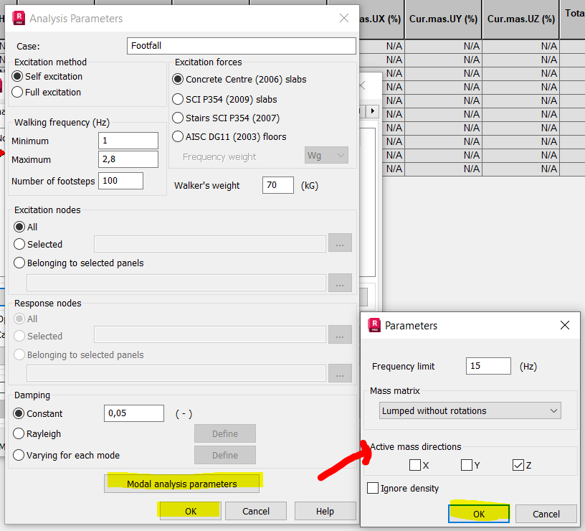Click the right navigation arrow above the hidden panel
Viewport: 585px width, 531px height.
[371, 111]
